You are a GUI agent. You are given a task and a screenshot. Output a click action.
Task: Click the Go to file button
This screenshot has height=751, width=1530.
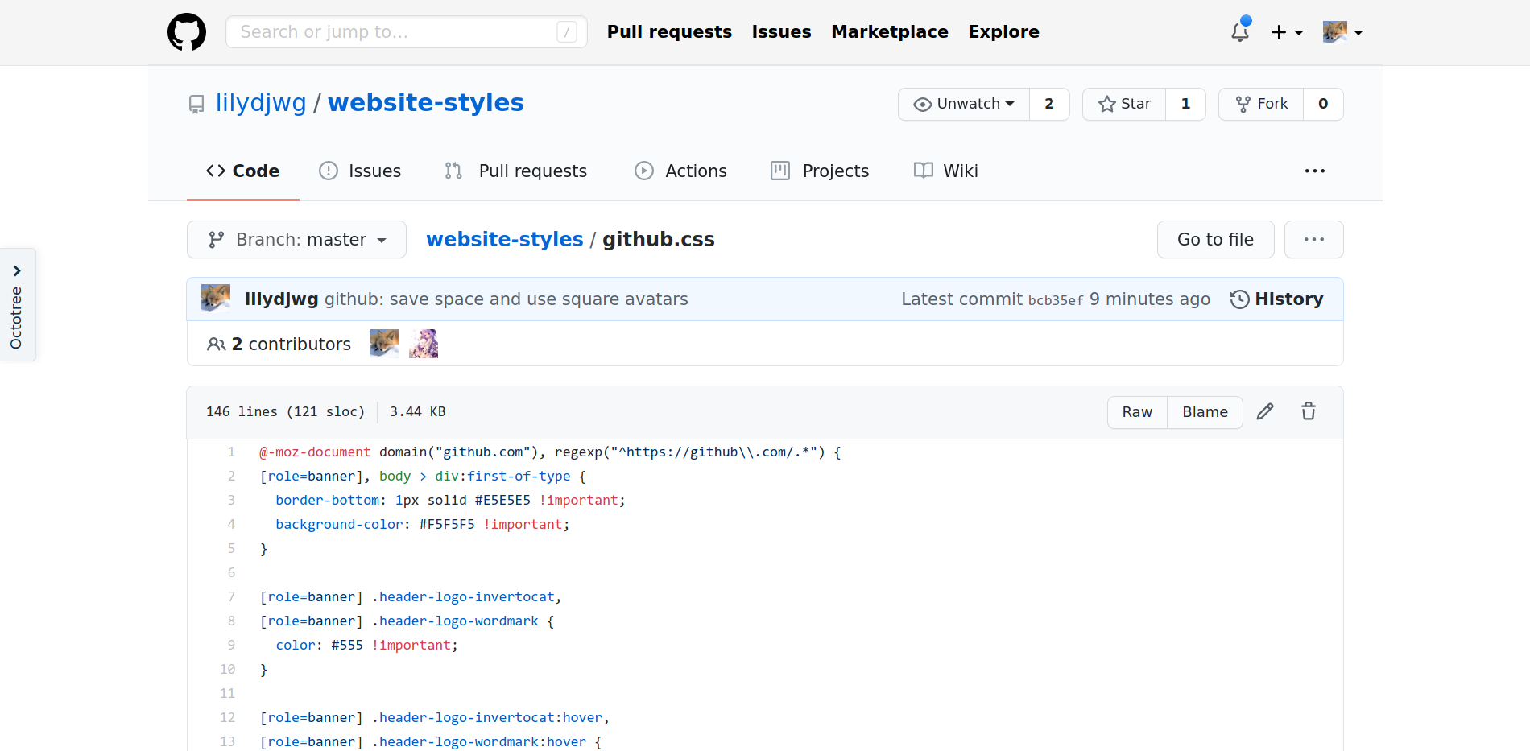pyautogui.click(x=1215, y=239)
